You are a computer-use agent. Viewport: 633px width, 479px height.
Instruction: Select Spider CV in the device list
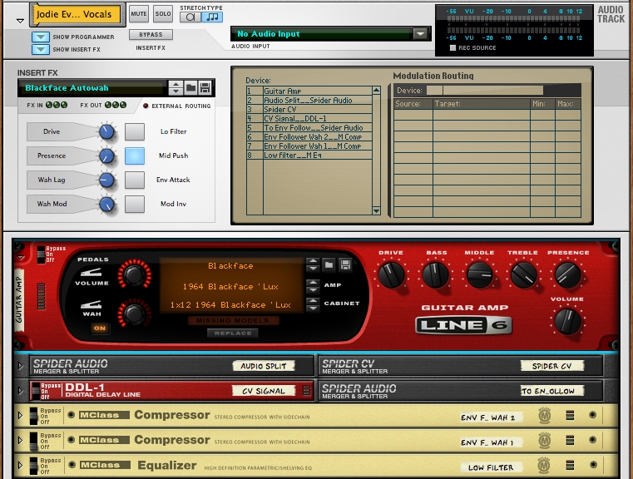(309, 110)
